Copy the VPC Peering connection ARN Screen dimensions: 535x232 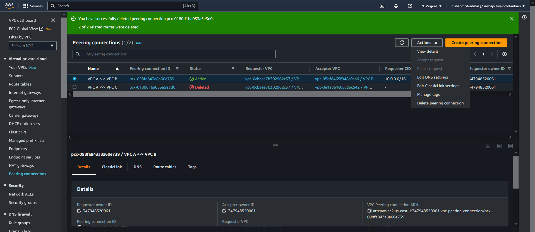(x=370, y=211)
